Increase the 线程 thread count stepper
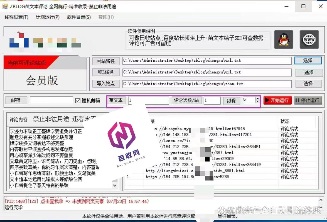Screen dimensions: 327x222 coord(257,99)
